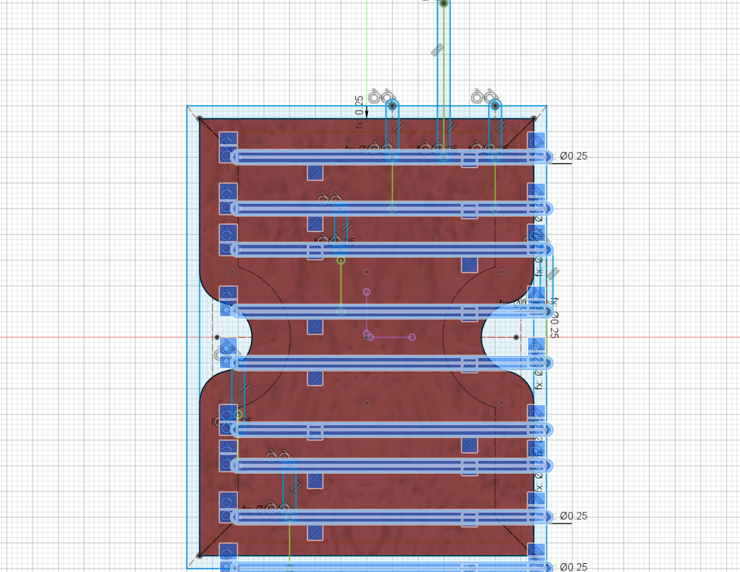Click the parallel glyph on the lower-left vertical slot below the fifth slot
This screenshot has width=740, height=572.
click(x=244, y=388)
